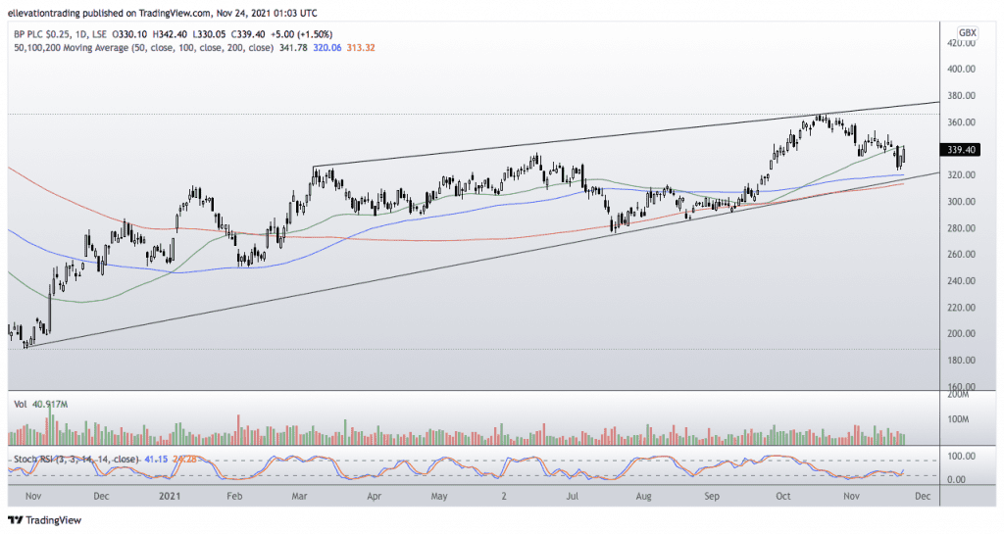
Task: Click the TradingView logo at bottom left
Action: click(44, 520)
